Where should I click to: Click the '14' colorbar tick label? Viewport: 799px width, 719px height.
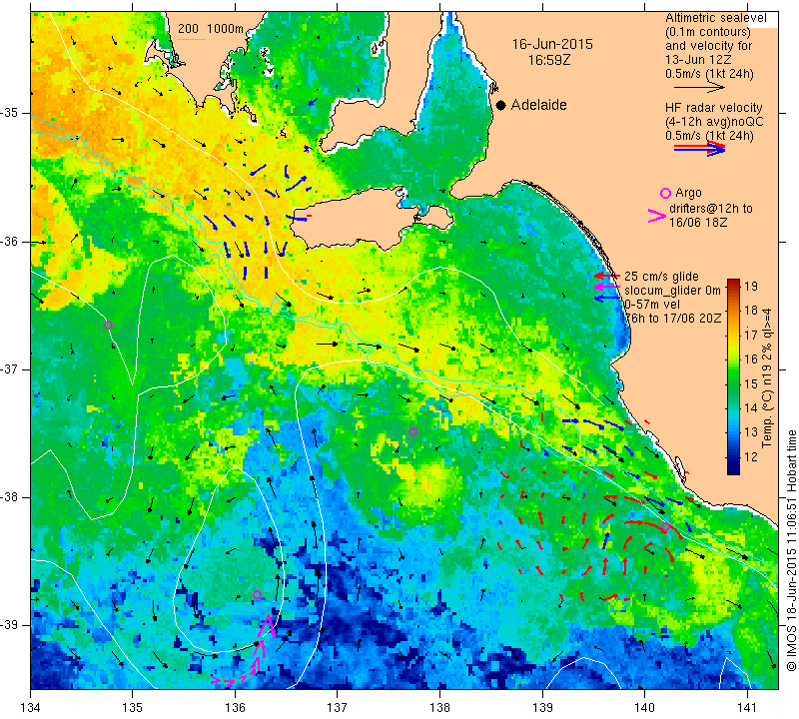(751, 407)
